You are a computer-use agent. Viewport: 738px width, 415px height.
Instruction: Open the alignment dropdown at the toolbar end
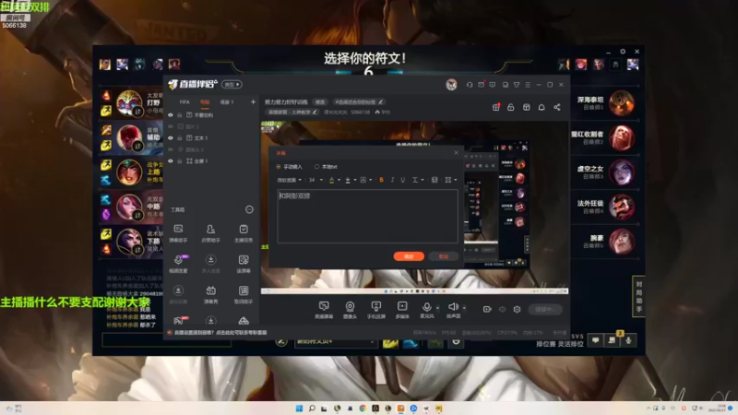pos(451,180)
